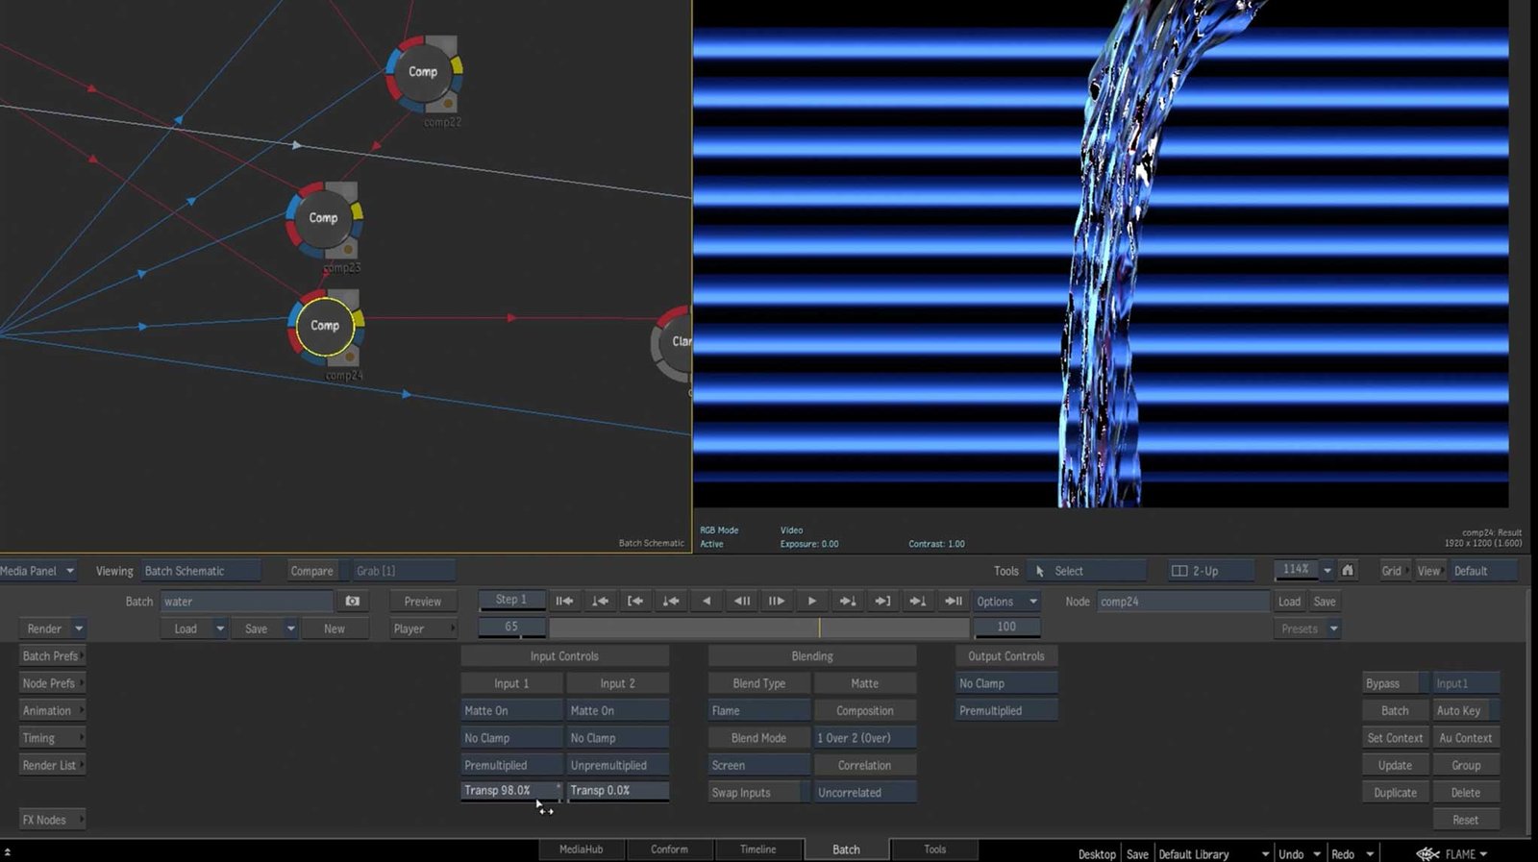Viewport: 1538px width, 862px height.
Task: Click the Swap Inputs button
Action: [x=753, y=793]
